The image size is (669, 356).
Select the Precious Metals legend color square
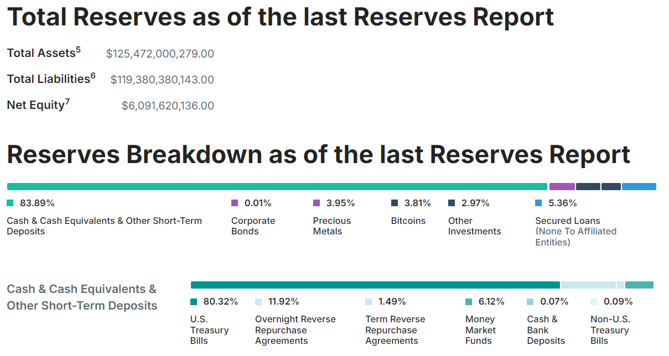click(317, 203)
